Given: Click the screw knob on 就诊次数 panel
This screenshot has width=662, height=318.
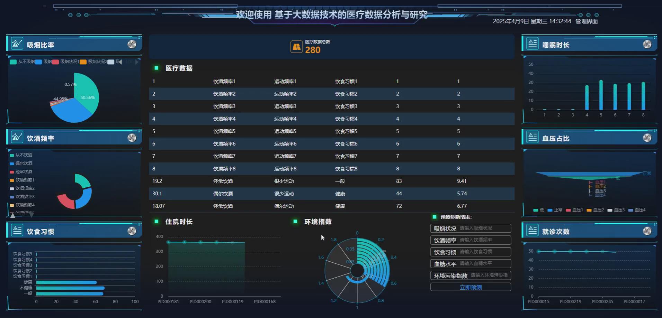Looking at the screenshot, I should tap(647, 231).
